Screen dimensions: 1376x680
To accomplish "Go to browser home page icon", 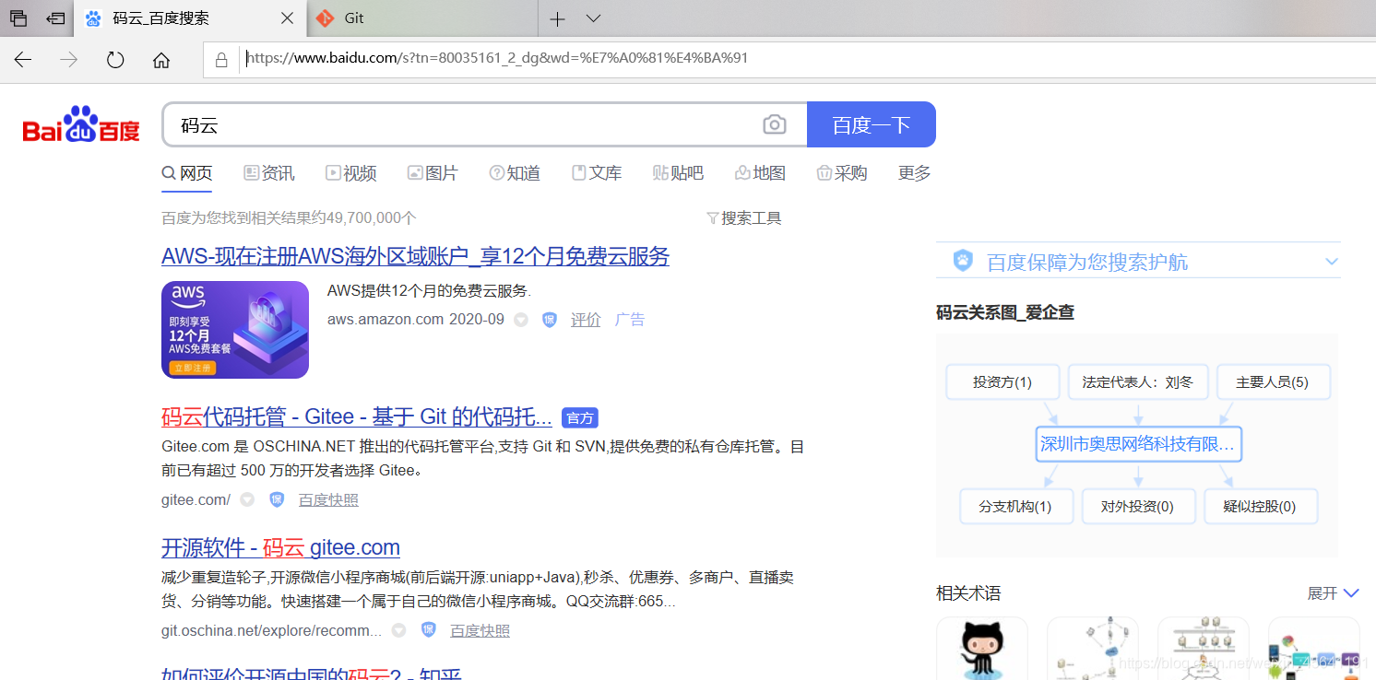I will [161, 60].
